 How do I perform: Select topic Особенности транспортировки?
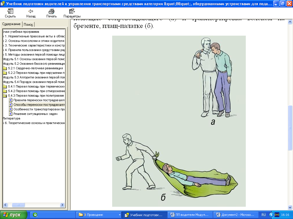tap(39, 109)
